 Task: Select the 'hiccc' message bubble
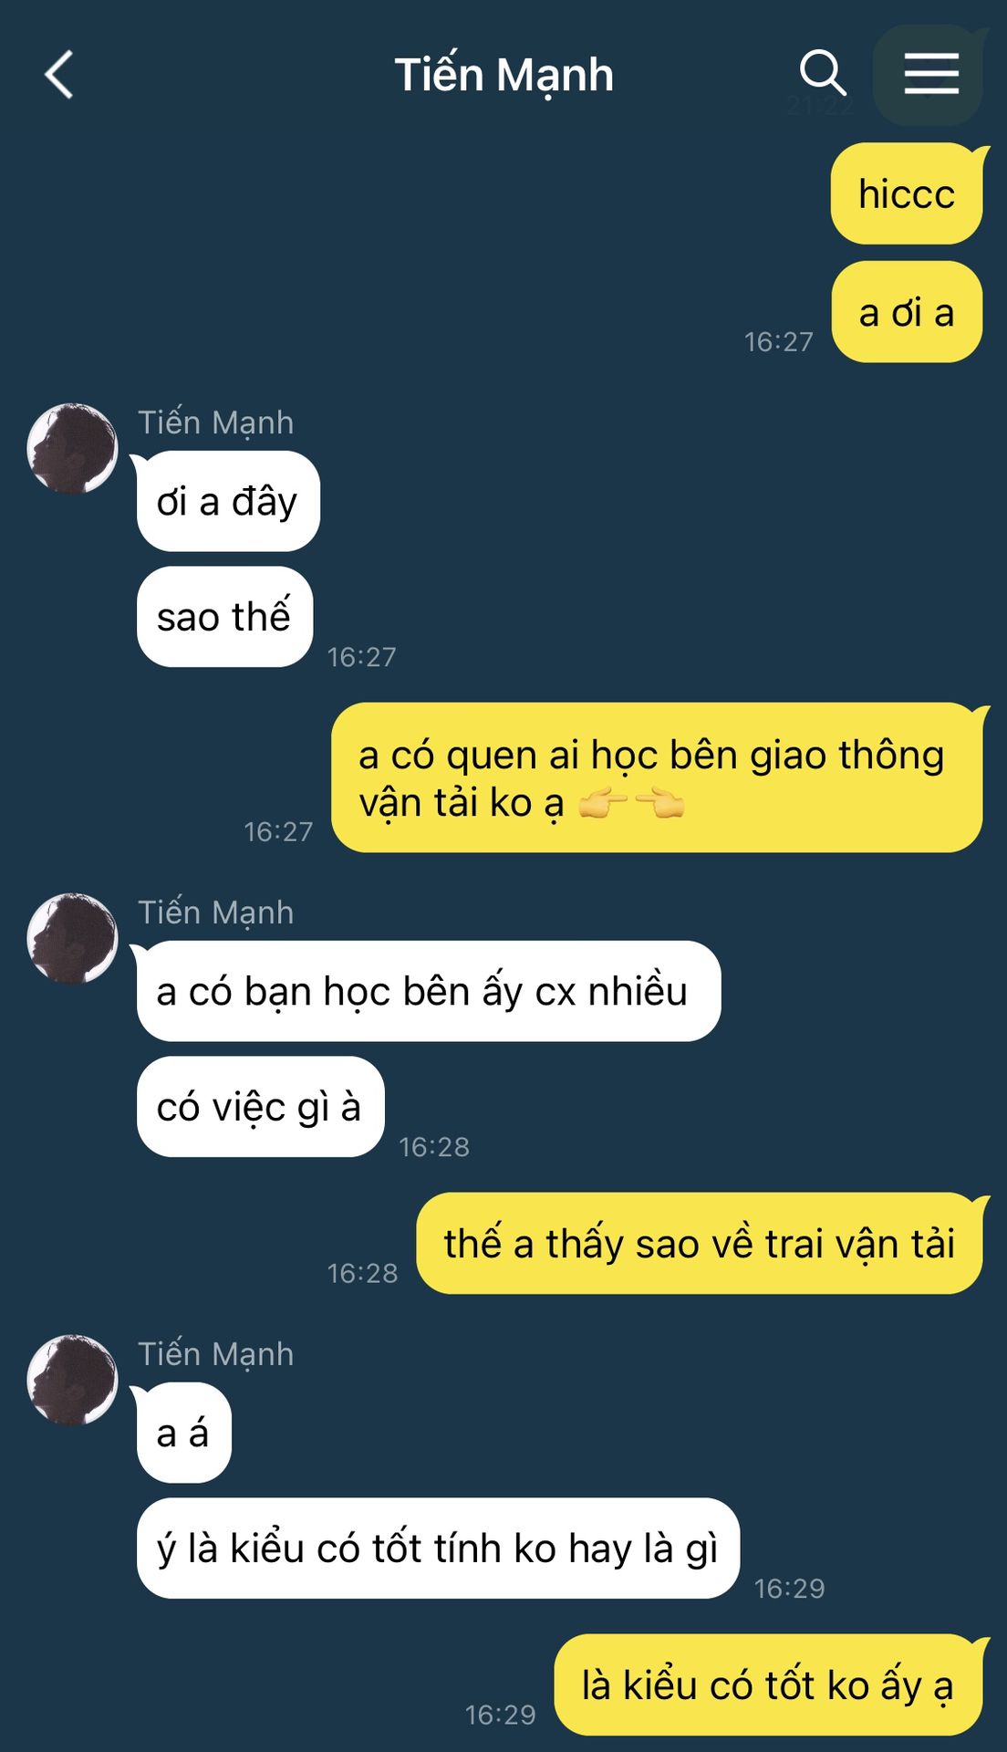(x=907, y=193)
